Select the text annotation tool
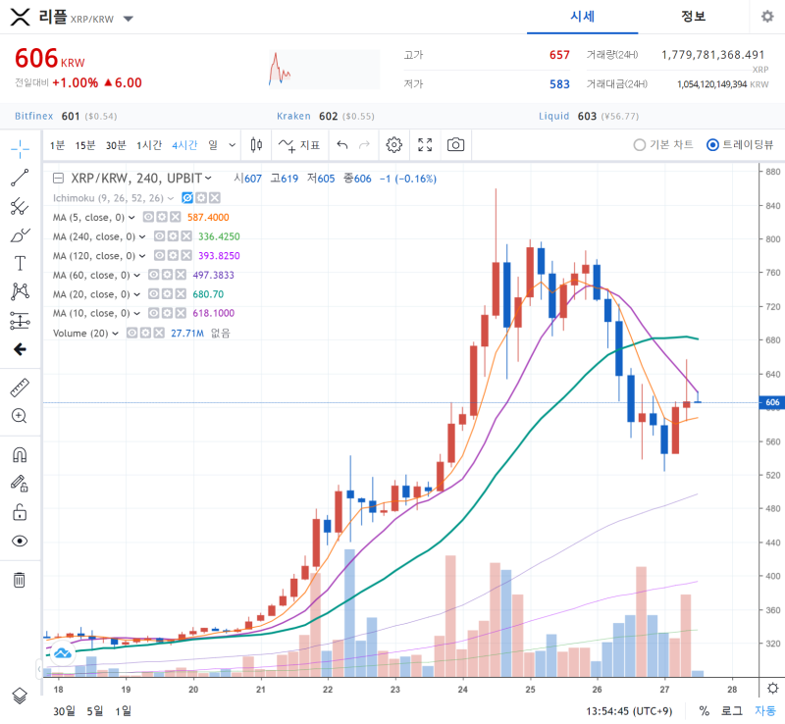This screenshot has width=785, height=724. 20,263
